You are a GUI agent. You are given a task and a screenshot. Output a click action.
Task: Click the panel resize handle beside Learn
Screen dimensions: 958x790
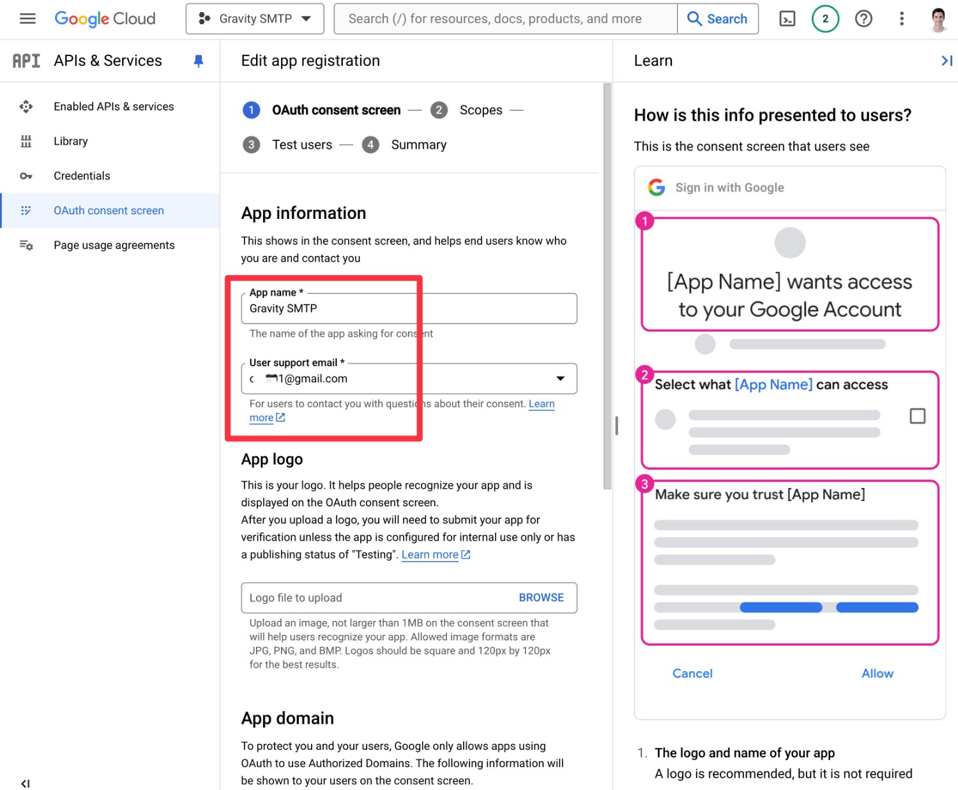click(616, 426)
